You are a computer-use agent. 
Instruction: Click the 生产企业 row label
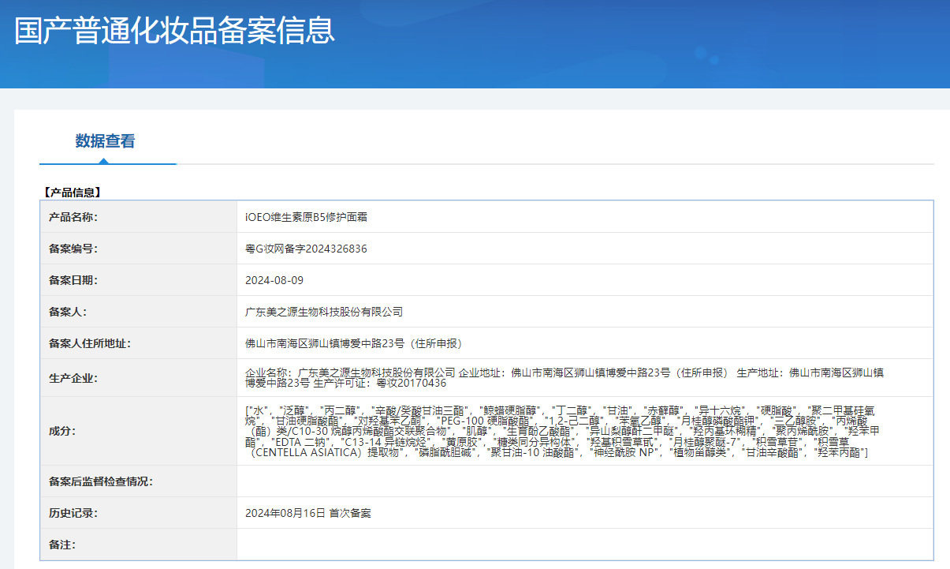[73, 378]
